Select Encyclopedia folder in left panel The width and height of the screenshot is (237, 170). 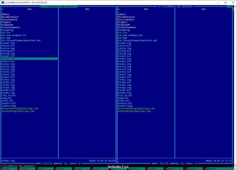pyautogui.click(x=9, y=20)
